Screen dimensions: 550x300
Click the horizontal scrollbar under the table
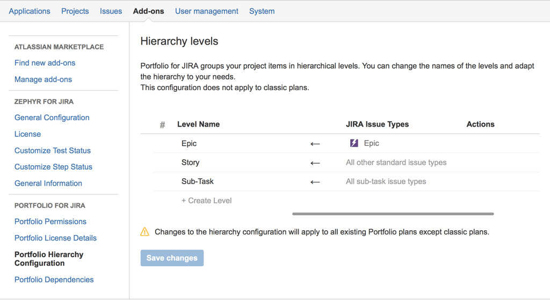(x=393, y=214)
